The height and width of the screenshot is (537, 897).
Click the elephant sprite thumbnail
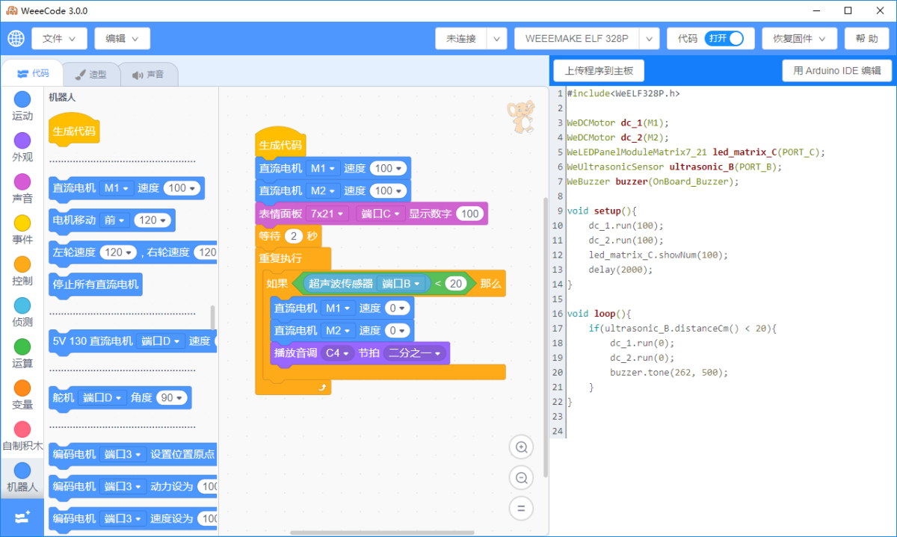click(x=520, y=117)
